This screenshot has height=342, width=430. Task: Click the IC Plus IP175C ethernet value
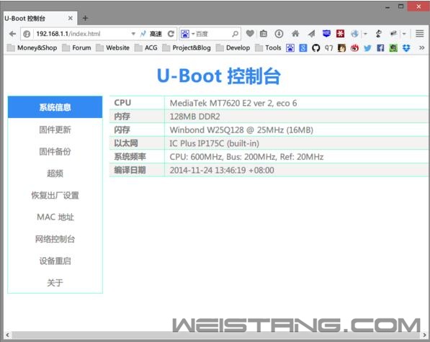pyautogui.click(x=296, y=143)
